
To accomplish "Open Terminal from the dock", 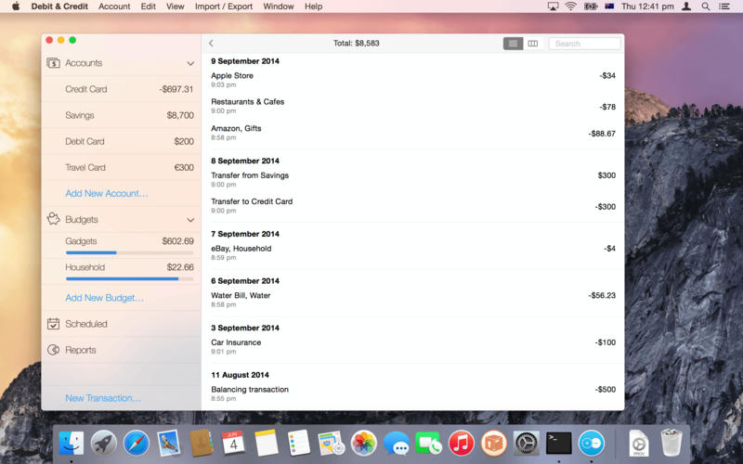I will tap(558, 443).
